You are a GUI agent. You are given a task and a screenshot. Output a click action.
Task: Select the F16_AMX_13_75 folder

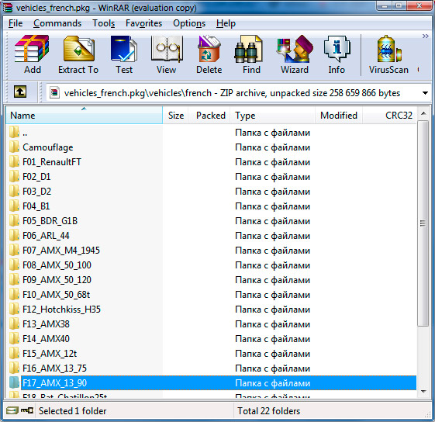tap(211, 368)
